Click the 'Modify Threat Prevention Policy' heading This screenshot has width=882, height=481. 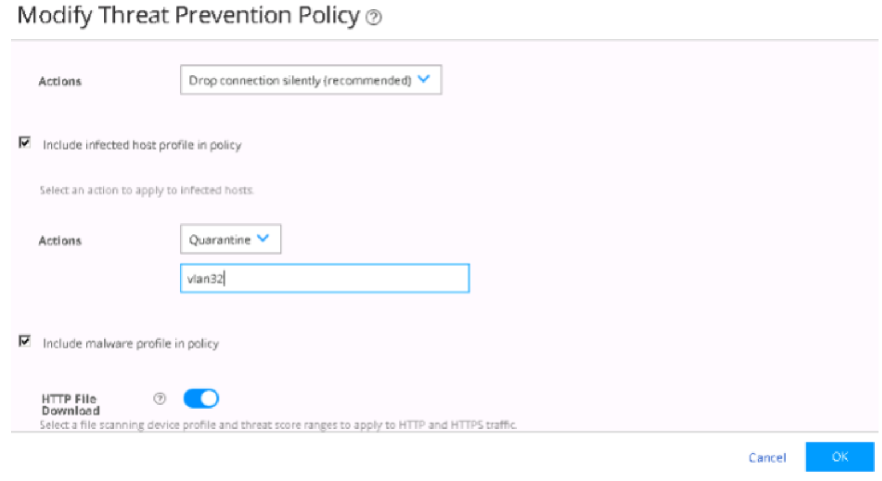(x=188, y=16)
